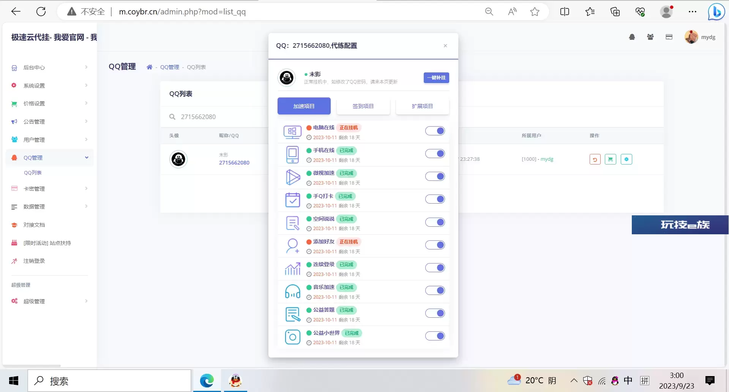Screen dimensions: 729x392
Task: Click the card icon in the top header
Action: coord(669,37)
